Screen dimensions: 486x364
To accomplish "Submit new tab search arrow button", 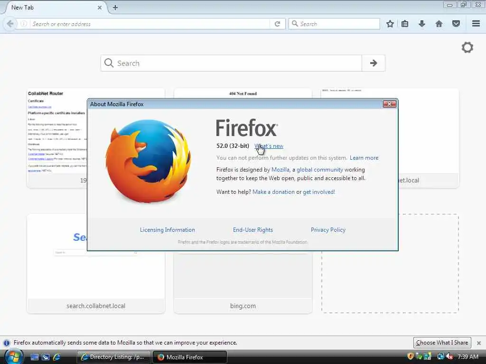I will coord(374,63).
